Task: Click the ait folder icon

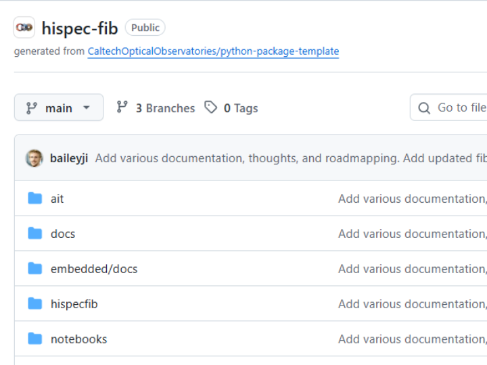Action: click(35, 198)
